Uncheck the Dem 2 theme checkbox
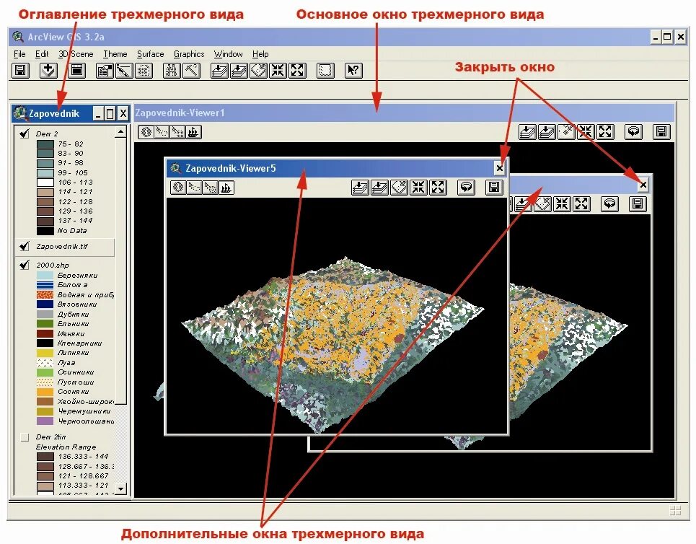The height and width of the screenshot is (544, 696). pyautogui.click(x=25, y=133)
